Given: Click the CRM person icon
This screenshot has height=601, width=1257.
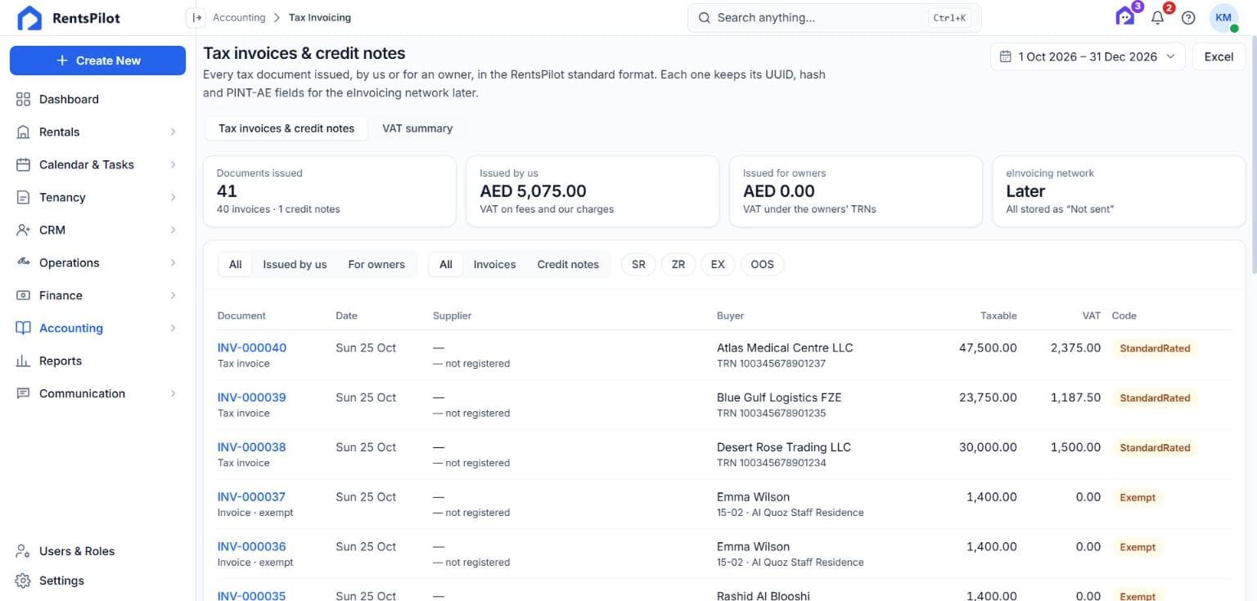Looking at the screenshot, I should [x=23, y=230].
